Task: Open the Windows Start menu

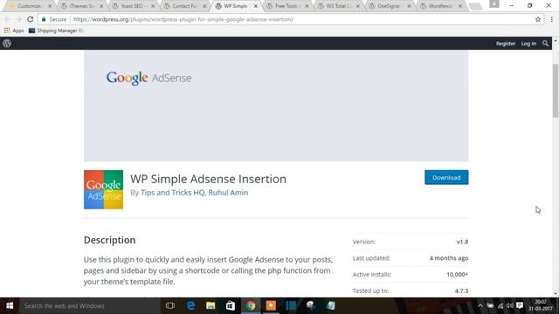Action: (10, 305)
